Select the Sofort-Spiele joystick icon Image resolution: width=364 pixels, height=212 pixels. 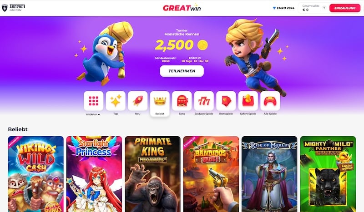(248, 101)
